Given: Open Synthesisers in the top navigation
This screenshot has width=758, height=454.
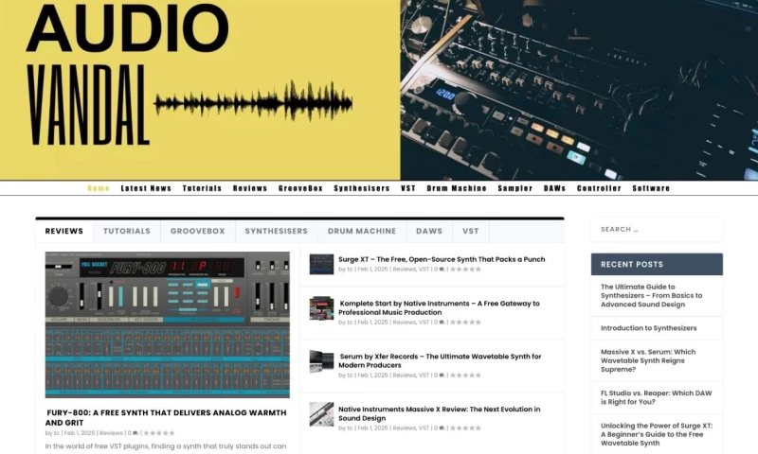Looking at the screenshot, I should pyautogui.click(x=362, y=188).
